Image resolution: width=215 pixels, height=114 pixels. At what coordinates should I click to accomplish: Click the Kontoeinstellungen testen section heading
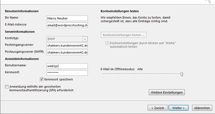coord(119,11)
